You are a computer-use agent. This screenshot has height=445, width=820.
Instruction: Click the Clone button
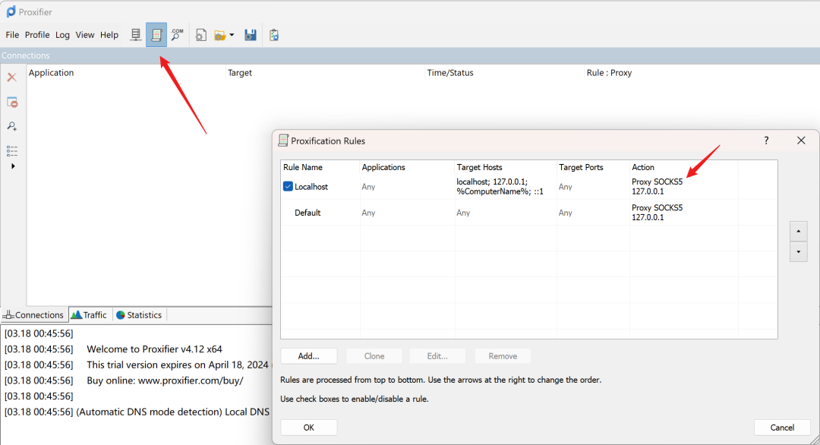point(374,356)
